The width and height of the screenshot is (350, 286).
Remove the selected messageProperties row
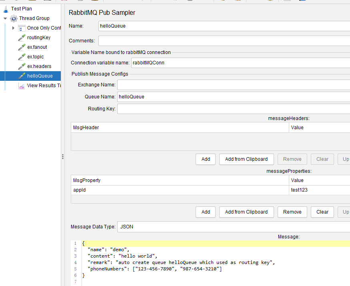point(292,212)
